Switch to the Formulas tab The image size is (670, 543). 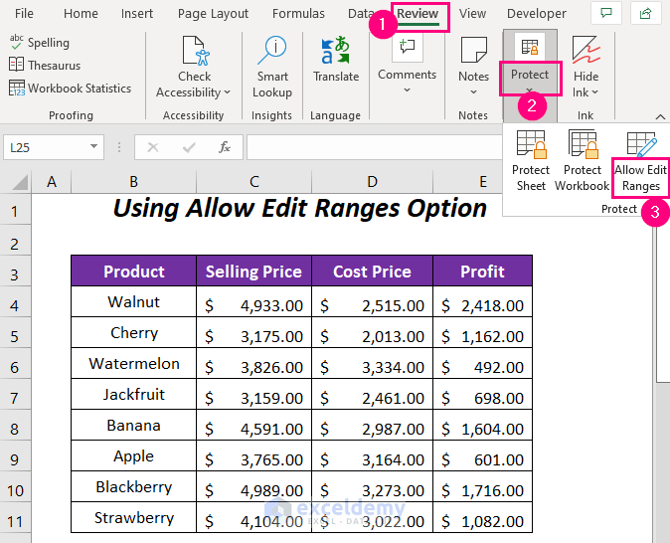(x=298, y=14)
